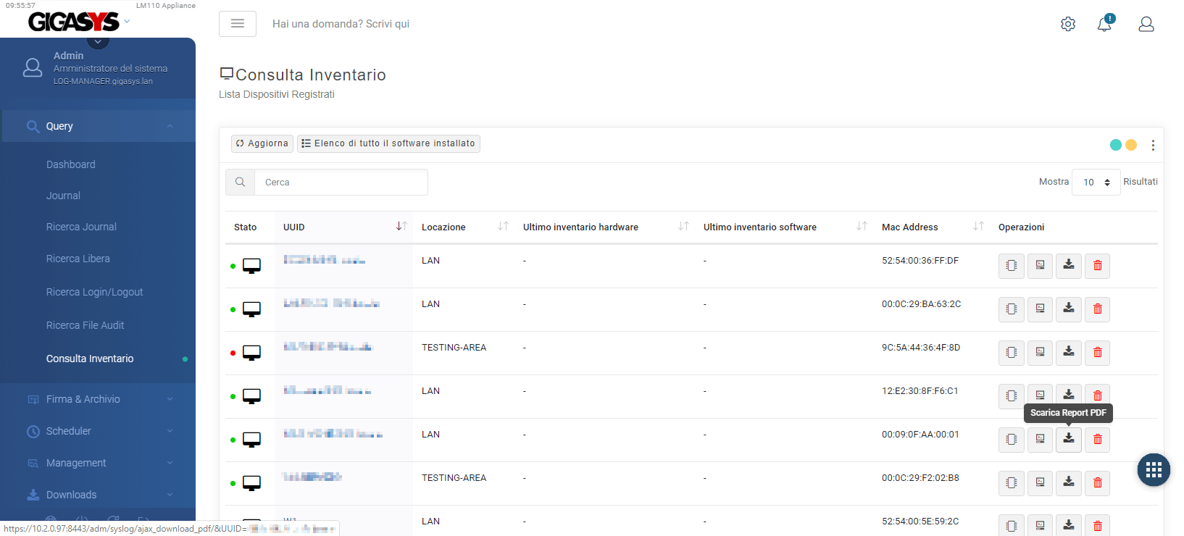Sort table by UUID column

pyautogui.click(x=401, y=227)
